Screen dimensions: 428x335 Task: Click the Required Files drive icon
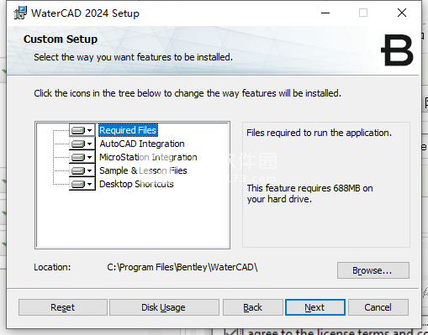coord(78,130)
